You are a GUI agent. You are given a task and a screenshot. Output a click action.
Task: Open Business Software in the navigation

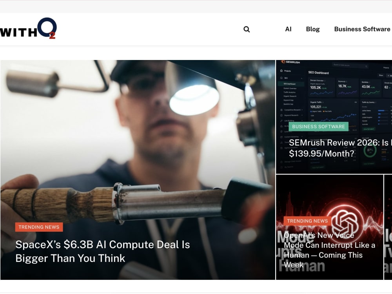pyautogui.click(x=362, y=29)
